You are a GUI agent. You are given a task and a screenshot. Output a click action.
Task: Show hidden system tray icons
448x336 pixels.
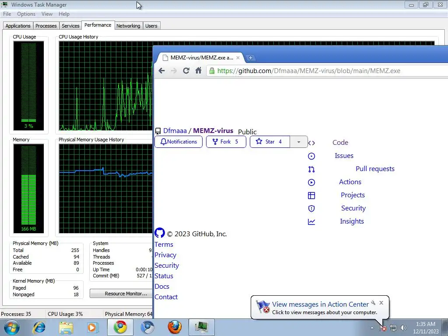(x=372, y=328)
